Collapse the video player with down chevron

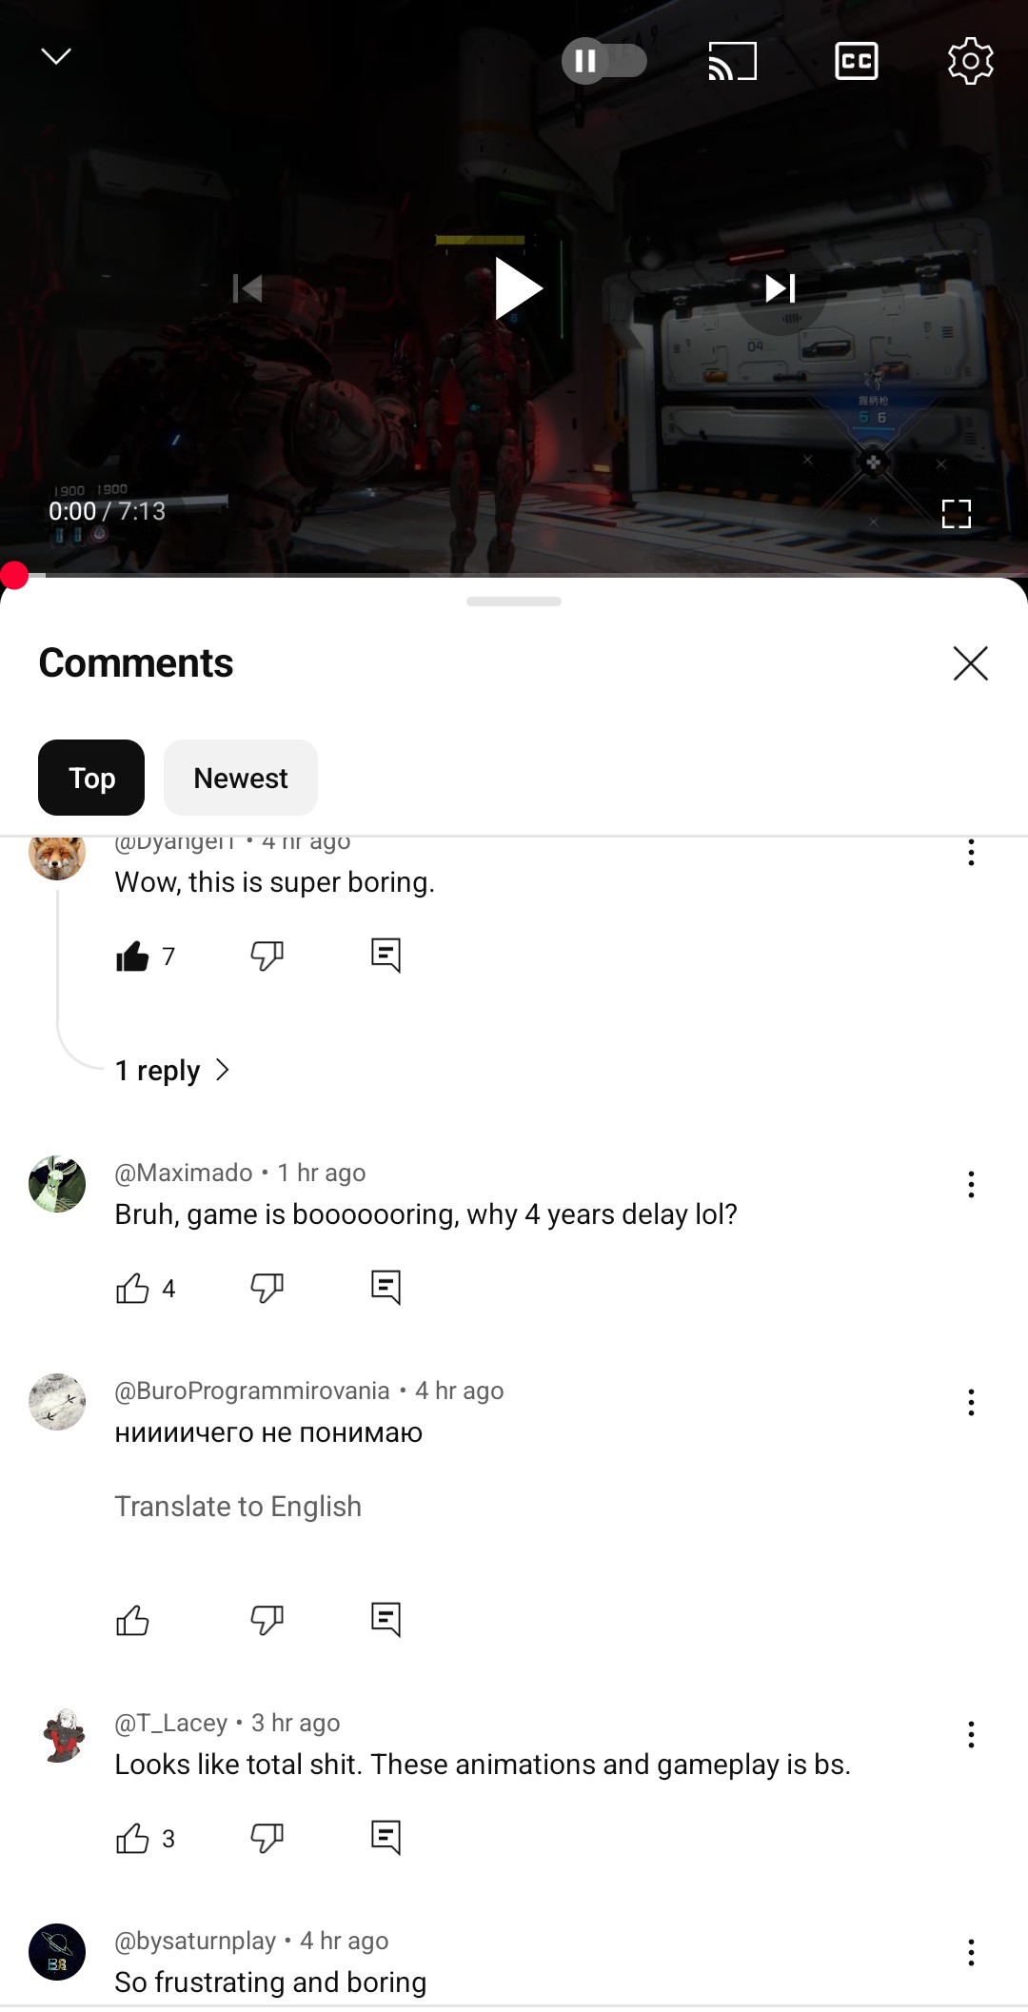tap(56, 57)
